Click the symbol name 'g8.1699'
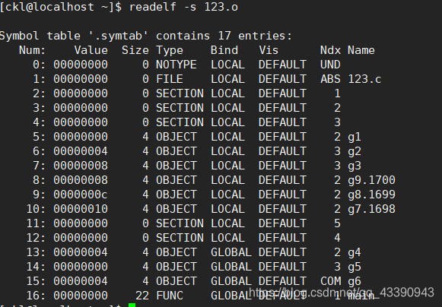 tap(371, 195)
